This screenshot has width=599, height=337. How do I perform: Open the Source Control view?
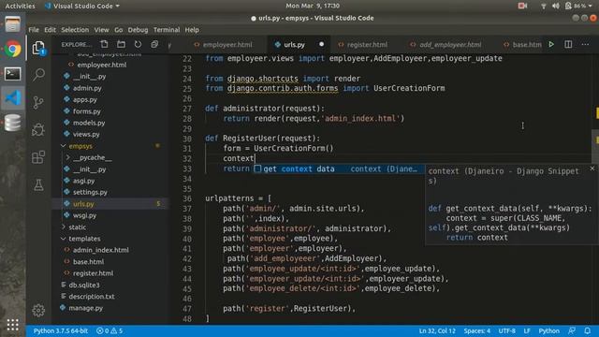point(38,102)
